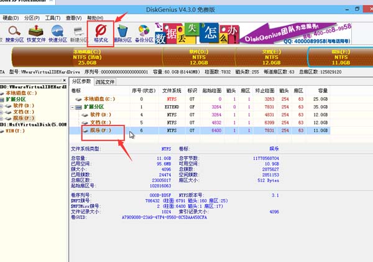Close the left tree panel

tap(64, 80)
